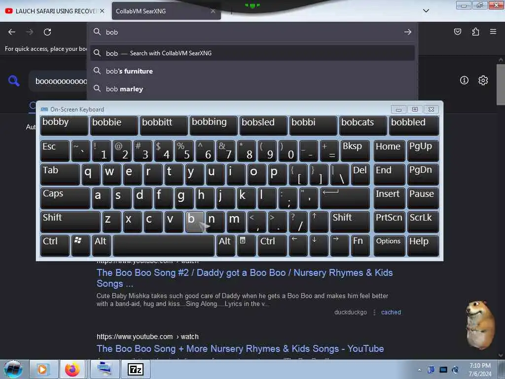Open the Firefox hamburger menu
Screen dimensions: 505x379
point(493,32)
